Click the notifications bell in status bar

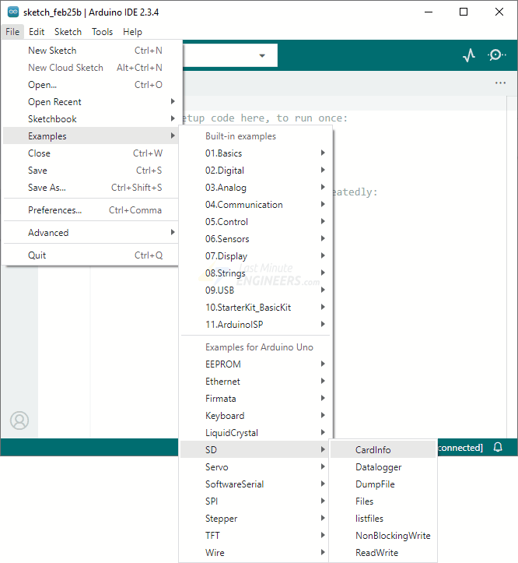pos(498,448)
